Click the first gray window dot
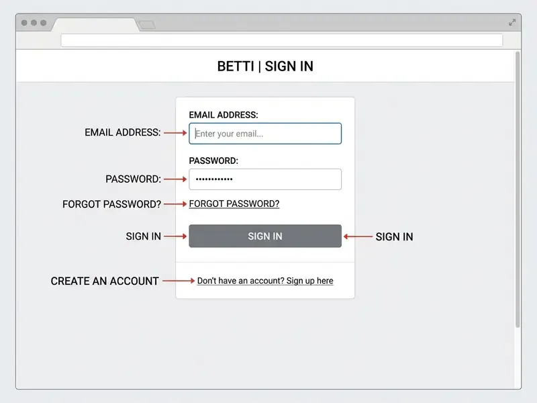This screenshot has height=403, width=537. (x=24, y=23)
